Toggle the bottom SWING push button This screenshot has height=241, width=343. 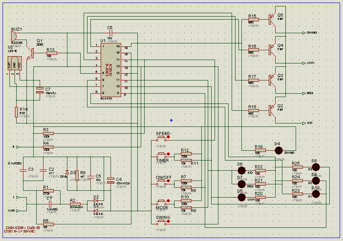click(x=163, y=222)
